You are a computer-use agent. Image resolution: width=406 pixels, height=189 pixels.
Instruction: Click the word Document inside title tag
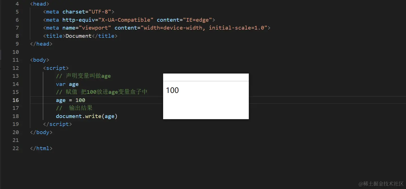[x=79, y=36]
